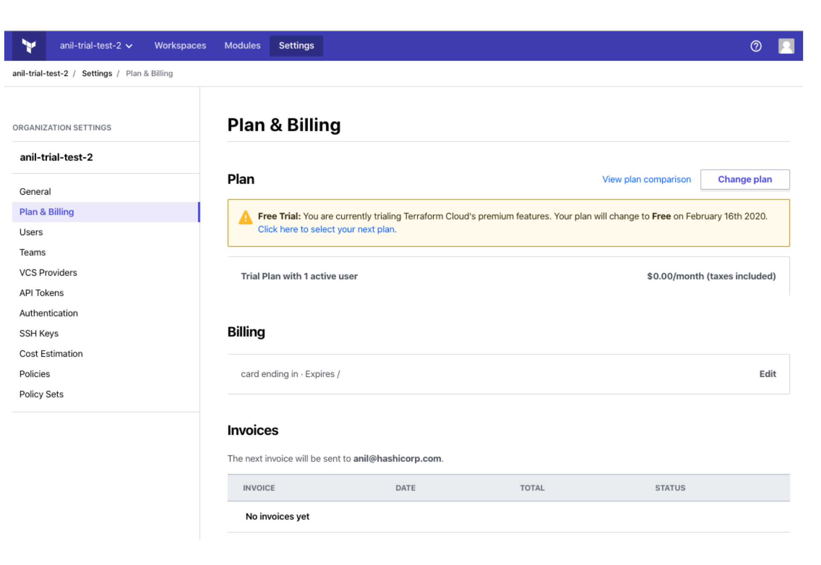Image resolution: width=821 pixels, height=565 pixels.
Task: Click the Settings breadcrumb link
Action: pos(97,73)
